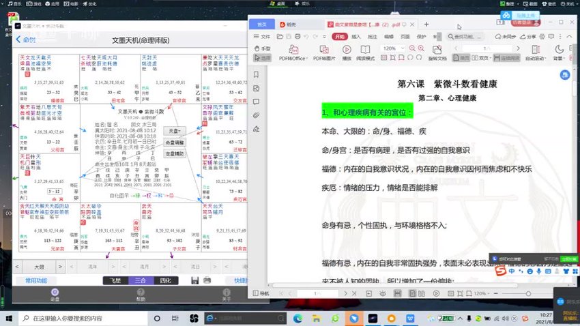The image size is (580, 326).
Task: Open more options dots in PDF toolbar
Action: pyautogui.click(x=560, y=37)
